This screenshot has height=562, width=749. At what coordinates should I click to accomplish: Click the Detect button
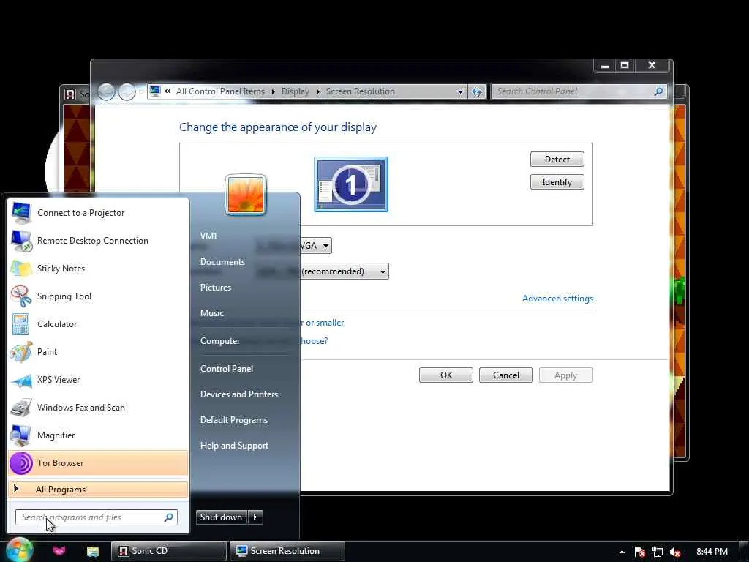click(x=557, y=159)
